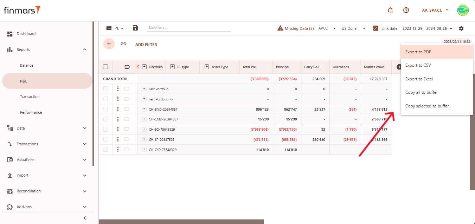Check the select-all rows header checkbox

(105, 67)
